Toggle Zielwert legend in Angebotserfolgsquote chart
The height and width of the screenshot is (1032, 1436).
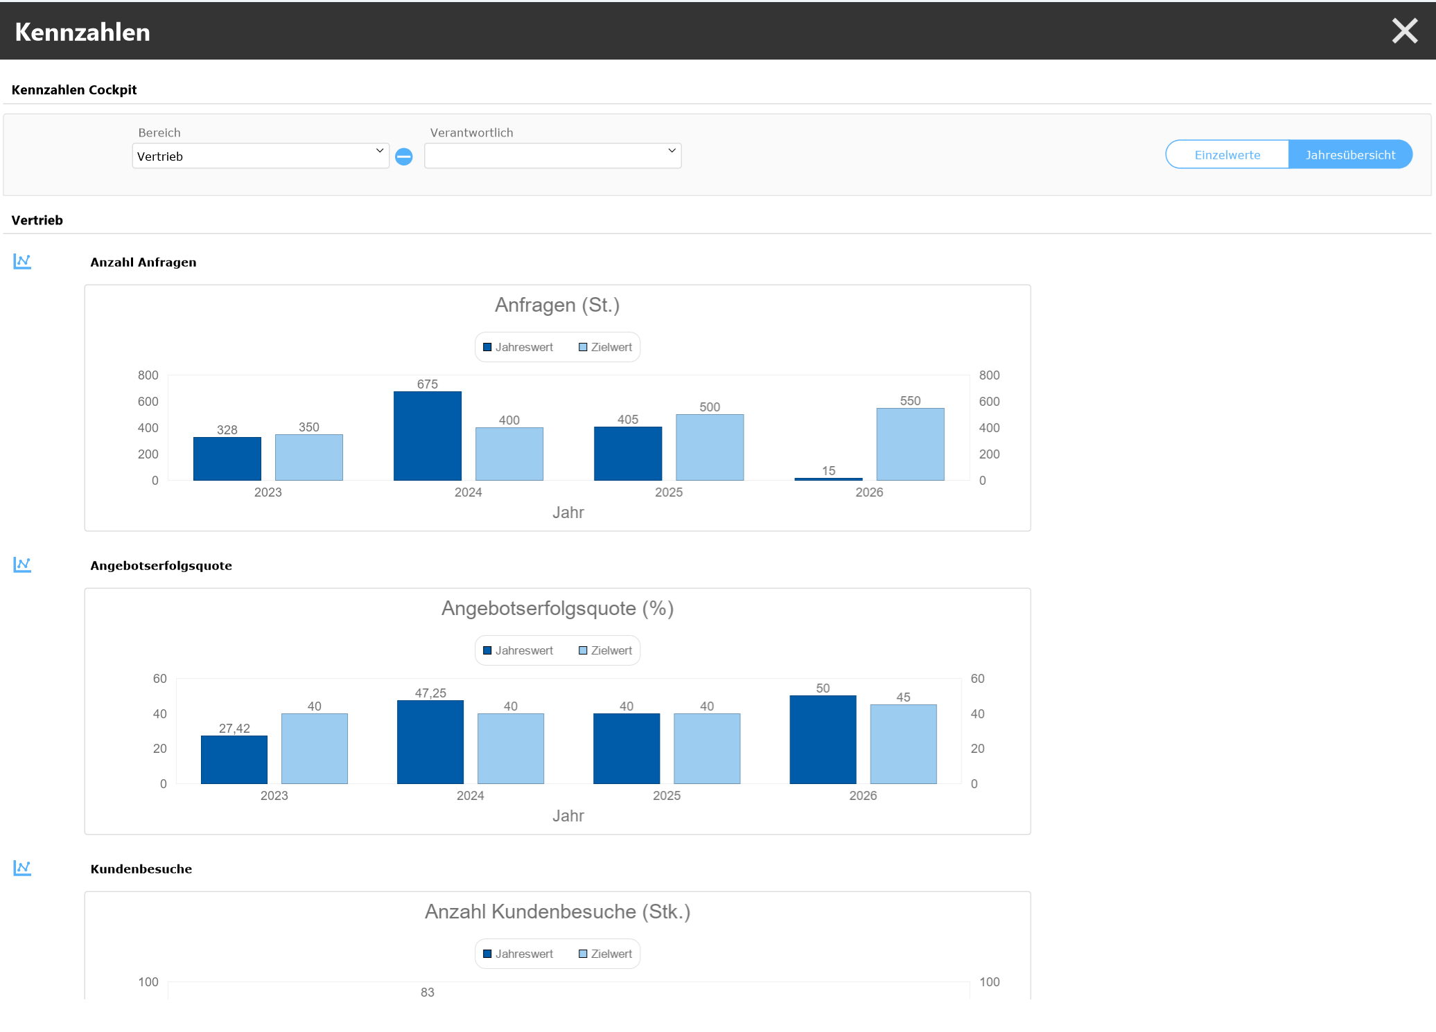[605, 650]
